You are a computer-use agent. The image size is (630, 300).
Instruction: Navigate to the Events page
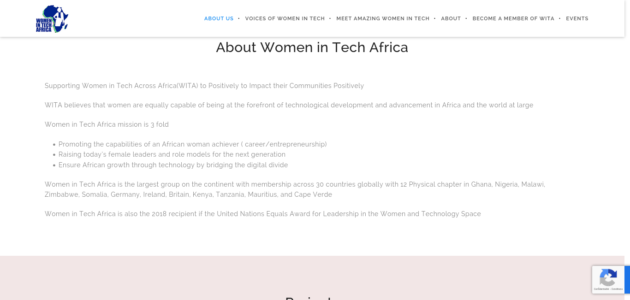point(577,19)
